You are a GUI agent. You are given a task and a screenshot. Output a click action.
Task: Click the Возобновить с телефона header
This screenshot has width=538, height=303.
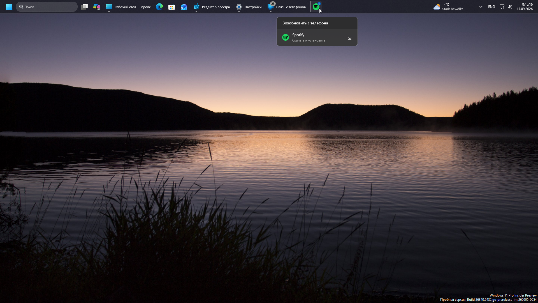(x=305, y=23)
